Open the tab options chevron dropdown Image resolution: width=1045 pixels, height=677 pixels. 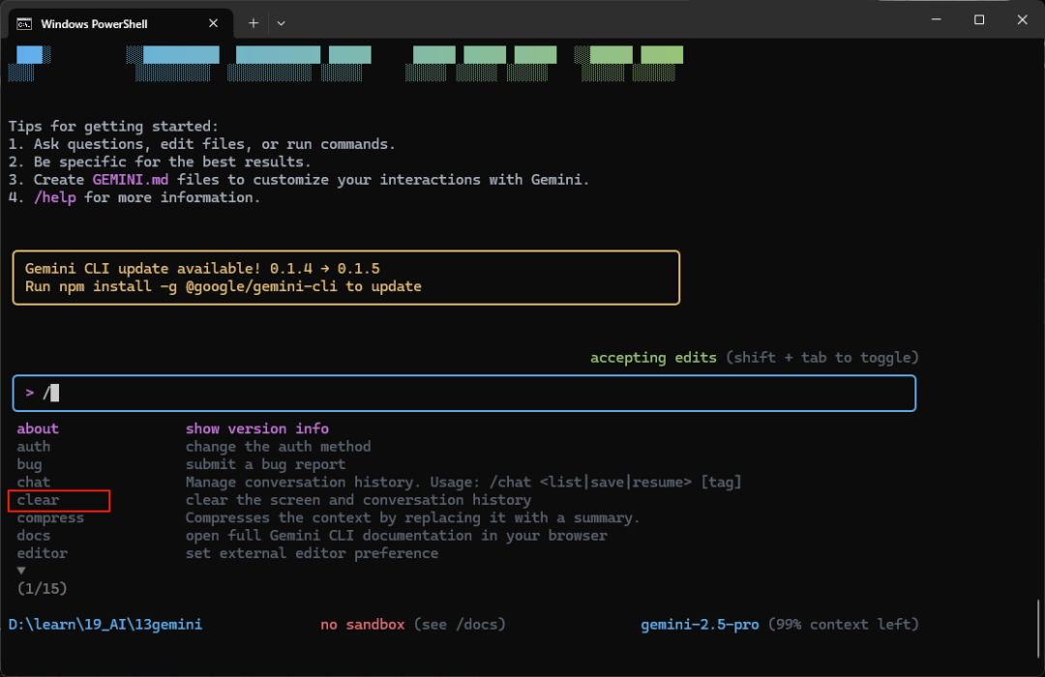pos(282,22)
